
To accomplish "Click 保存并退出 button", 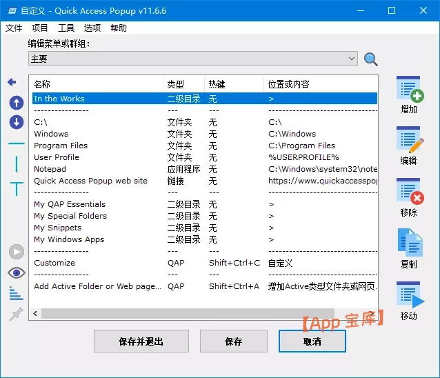I will [141, 341].
